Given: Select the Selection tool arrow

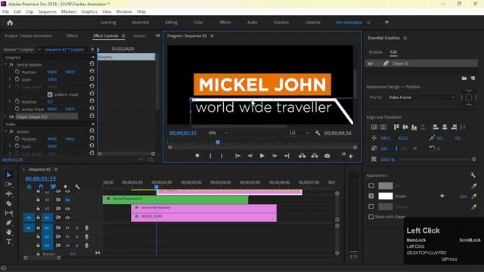Looking at the screenshot, I should tap(8, 175).
